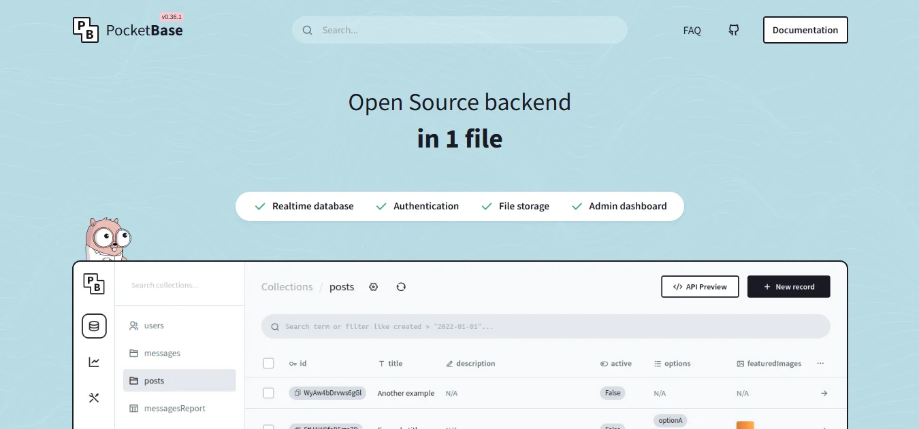Click the v0.36.1 version badge
This screenshot has height=429, width=919.
(x=172, y=16)
